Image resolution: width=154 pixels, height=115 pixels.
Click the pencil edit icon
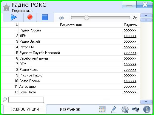tap(114, 109)
